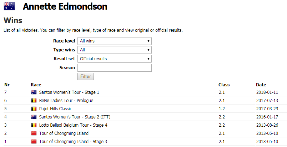Open the BeNe Ladies Tour - Prologue link

click(66, 101)
